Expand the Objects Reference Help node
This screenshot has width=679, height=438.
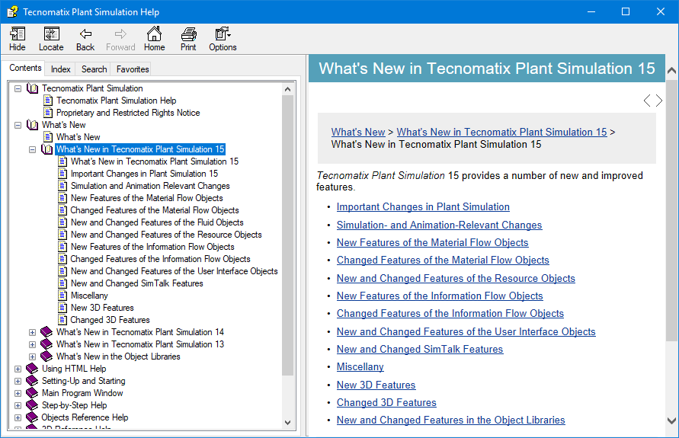[x=18, y=417]
